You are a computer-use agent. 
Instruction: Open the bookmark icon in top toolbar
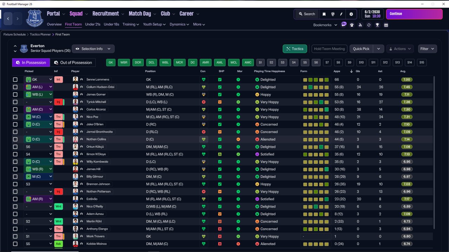point(324,14)
